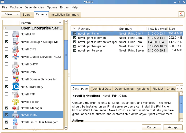Image resolution: width=186 pixels, height=133 pixels.
Task: Enable the Novell AFP pattern checkbox
Action: tap(6, 34)
